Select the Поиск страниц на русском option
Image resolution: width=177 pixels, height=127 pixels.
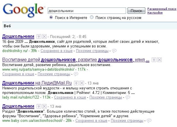click(92, 18)
